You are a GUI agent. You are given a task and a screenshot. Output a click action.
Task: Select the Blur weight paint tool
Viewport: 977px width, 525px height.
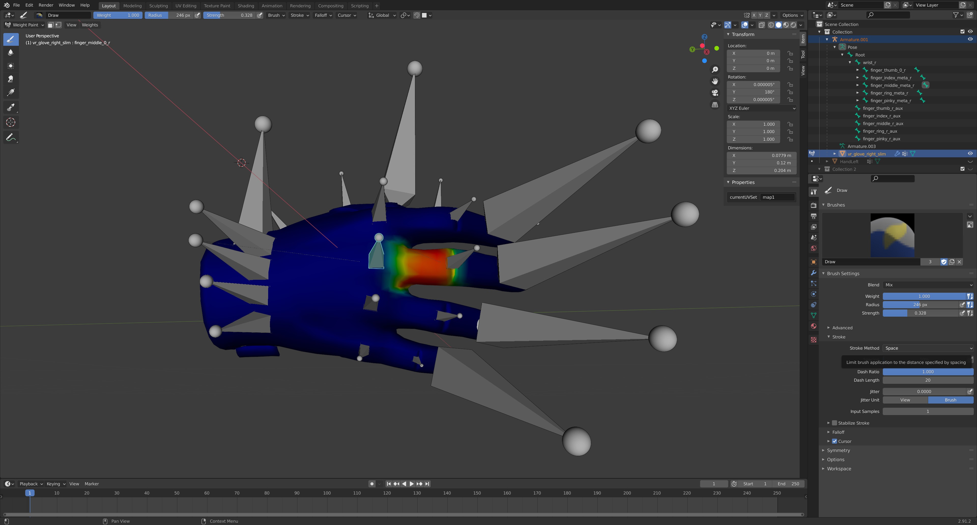point(11,52)
